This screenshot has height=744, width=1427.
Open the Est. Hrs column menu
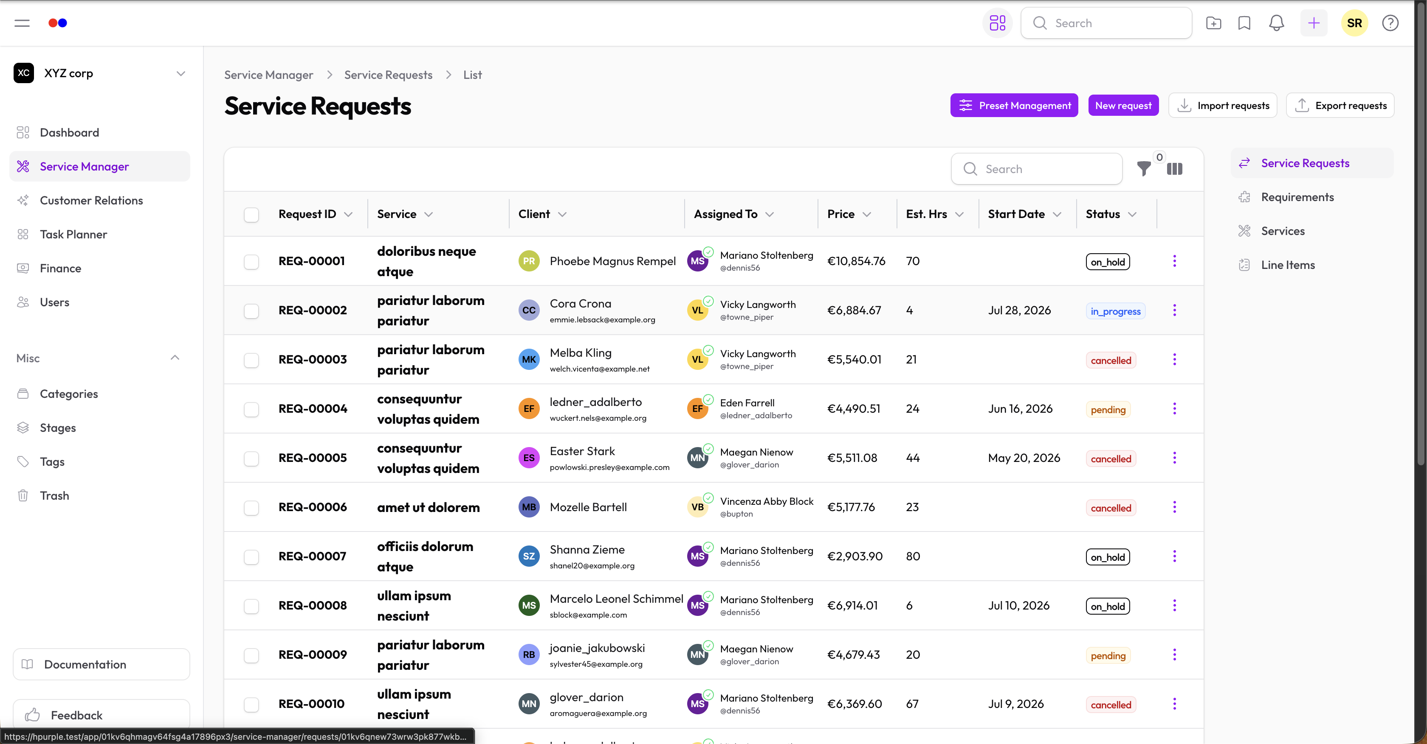pyautogui.click(x=959, y=215)
